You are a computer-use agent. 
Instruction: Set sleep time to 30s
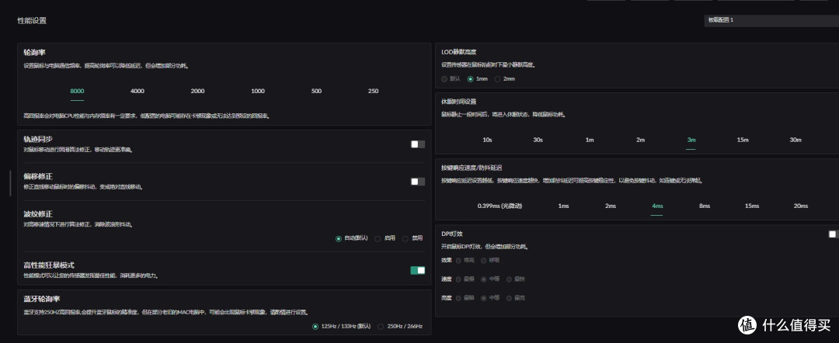[538, 140]
